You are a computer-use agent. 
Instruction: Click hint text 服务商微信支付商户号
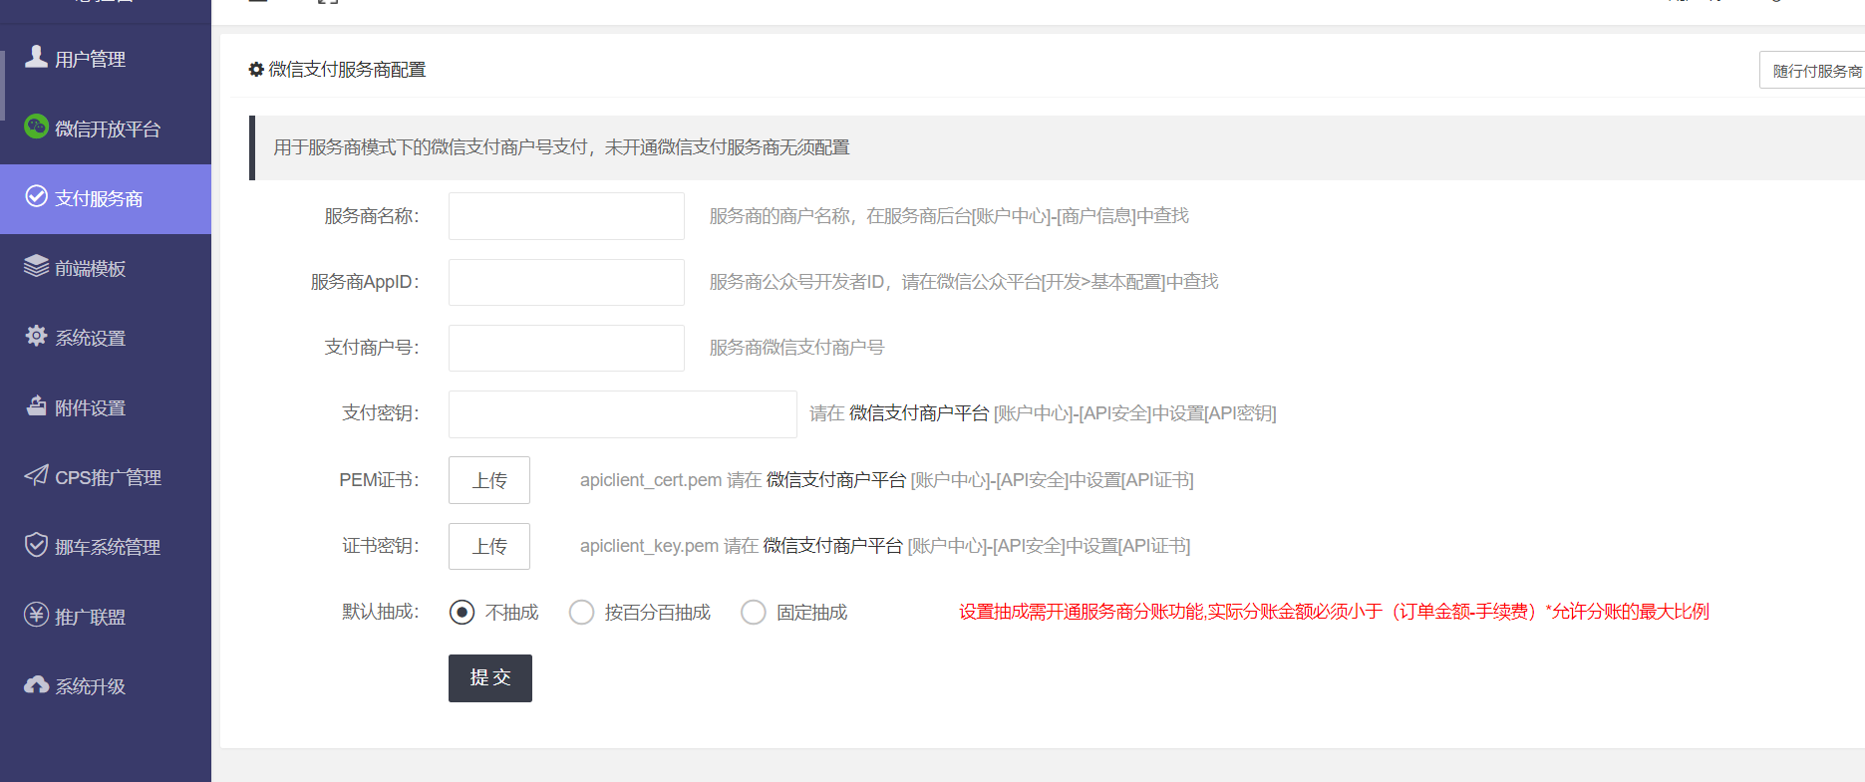[796, 348]
